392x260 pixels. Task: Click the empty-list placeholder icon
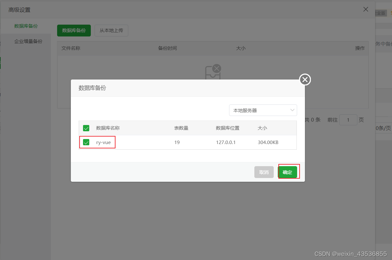pyautogui.click(x=213, y=72)
